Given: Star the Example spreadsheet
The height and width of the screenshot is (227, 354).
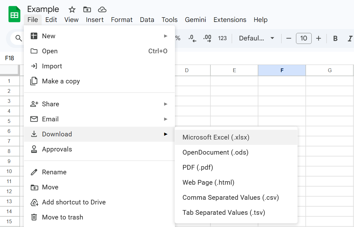Looking at the screenshot, I should [72, 9].
